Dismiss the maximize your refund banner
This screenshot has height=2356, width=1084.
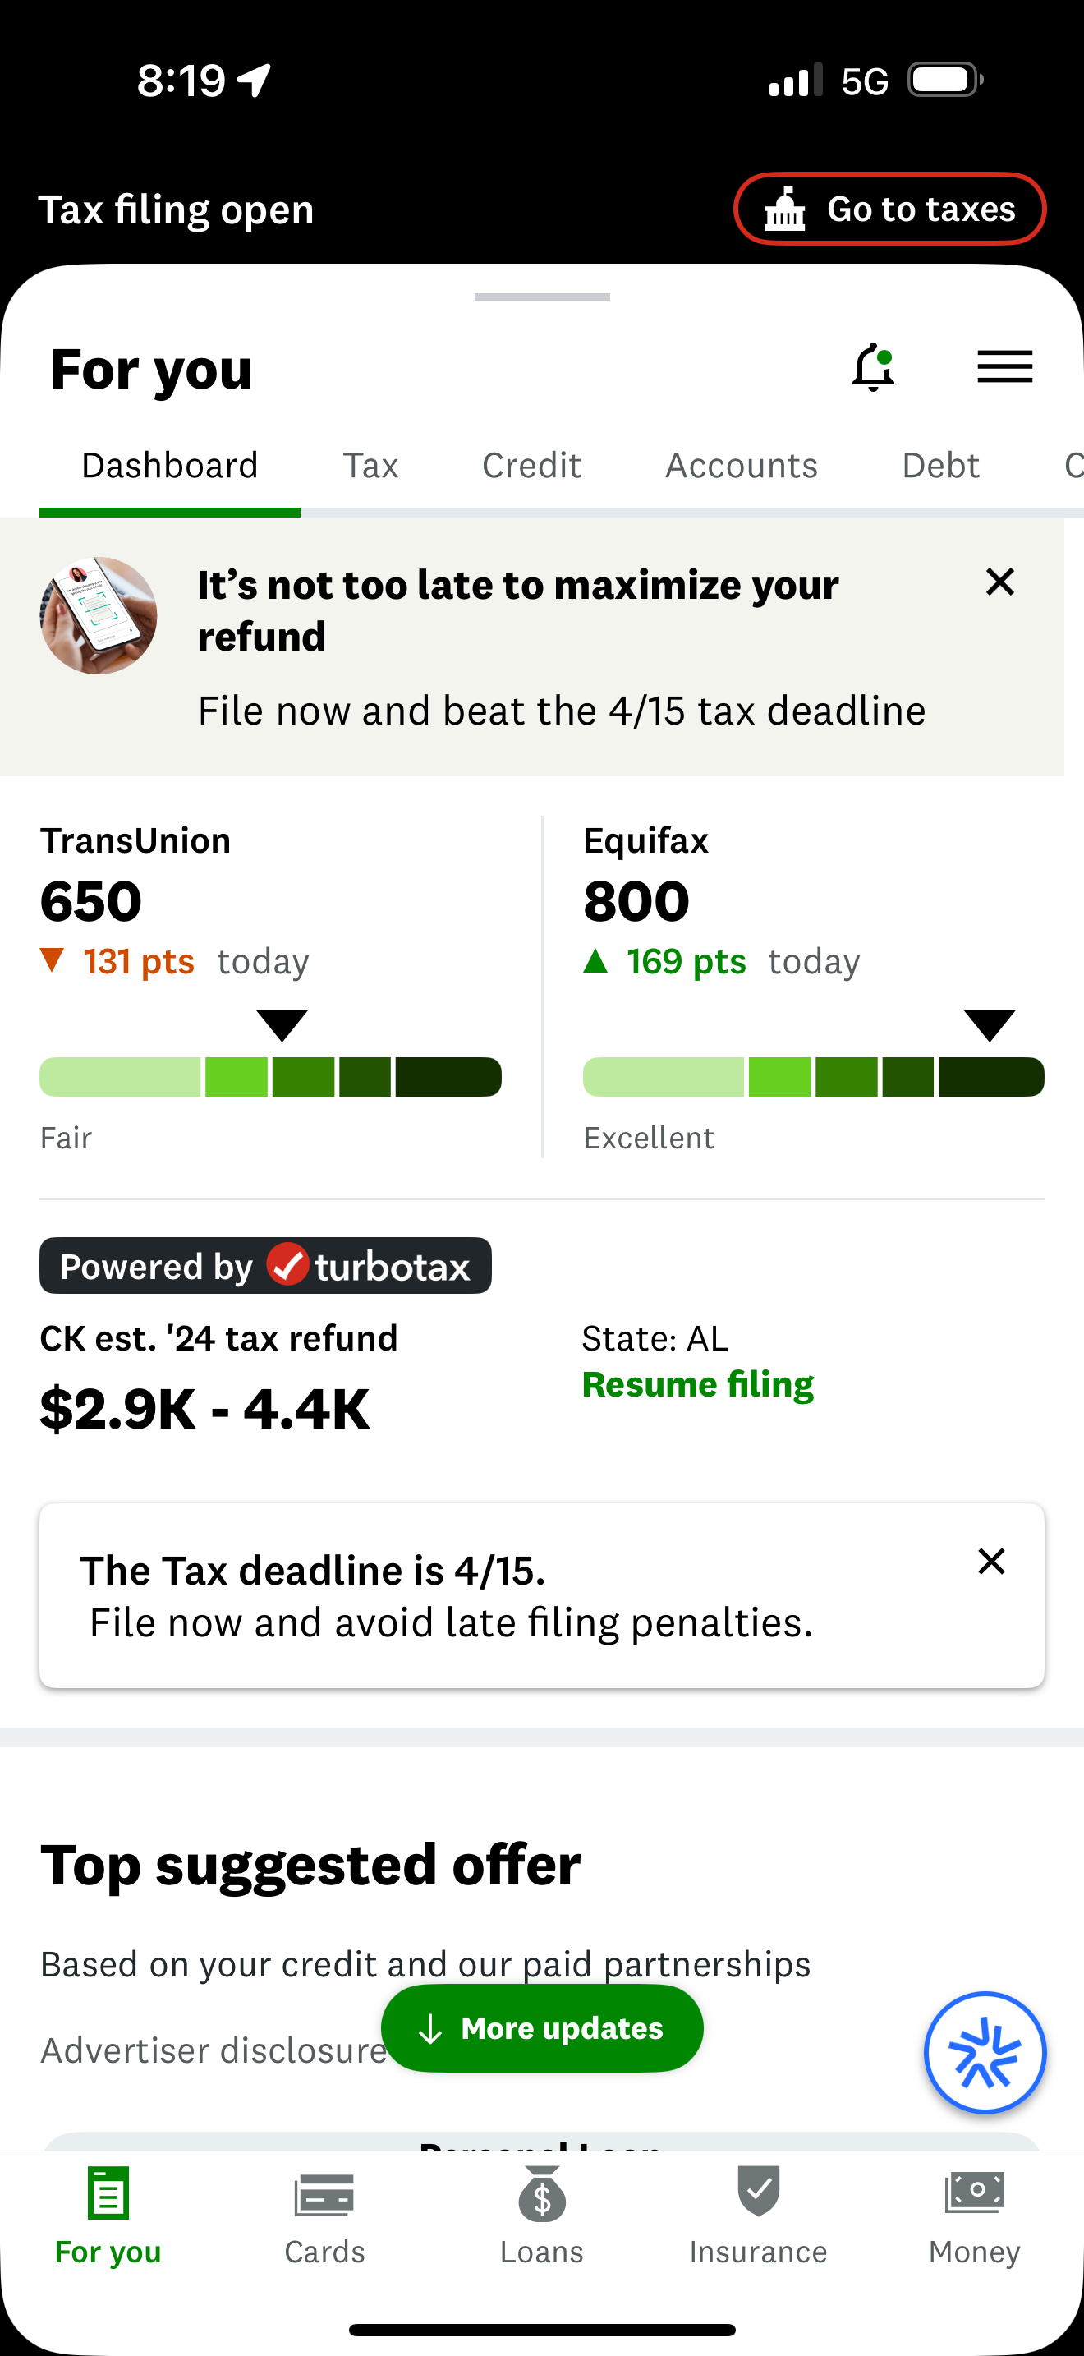point(999,582)
